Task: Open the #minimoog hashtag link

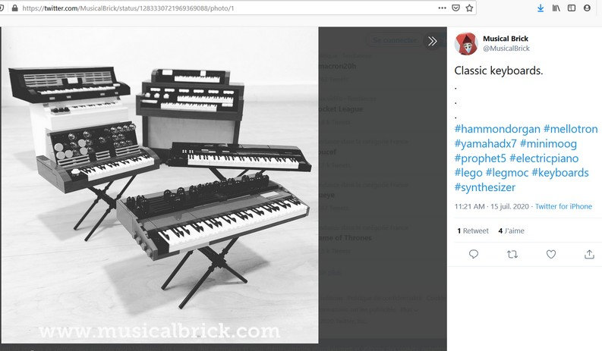Action: point(548,143)
